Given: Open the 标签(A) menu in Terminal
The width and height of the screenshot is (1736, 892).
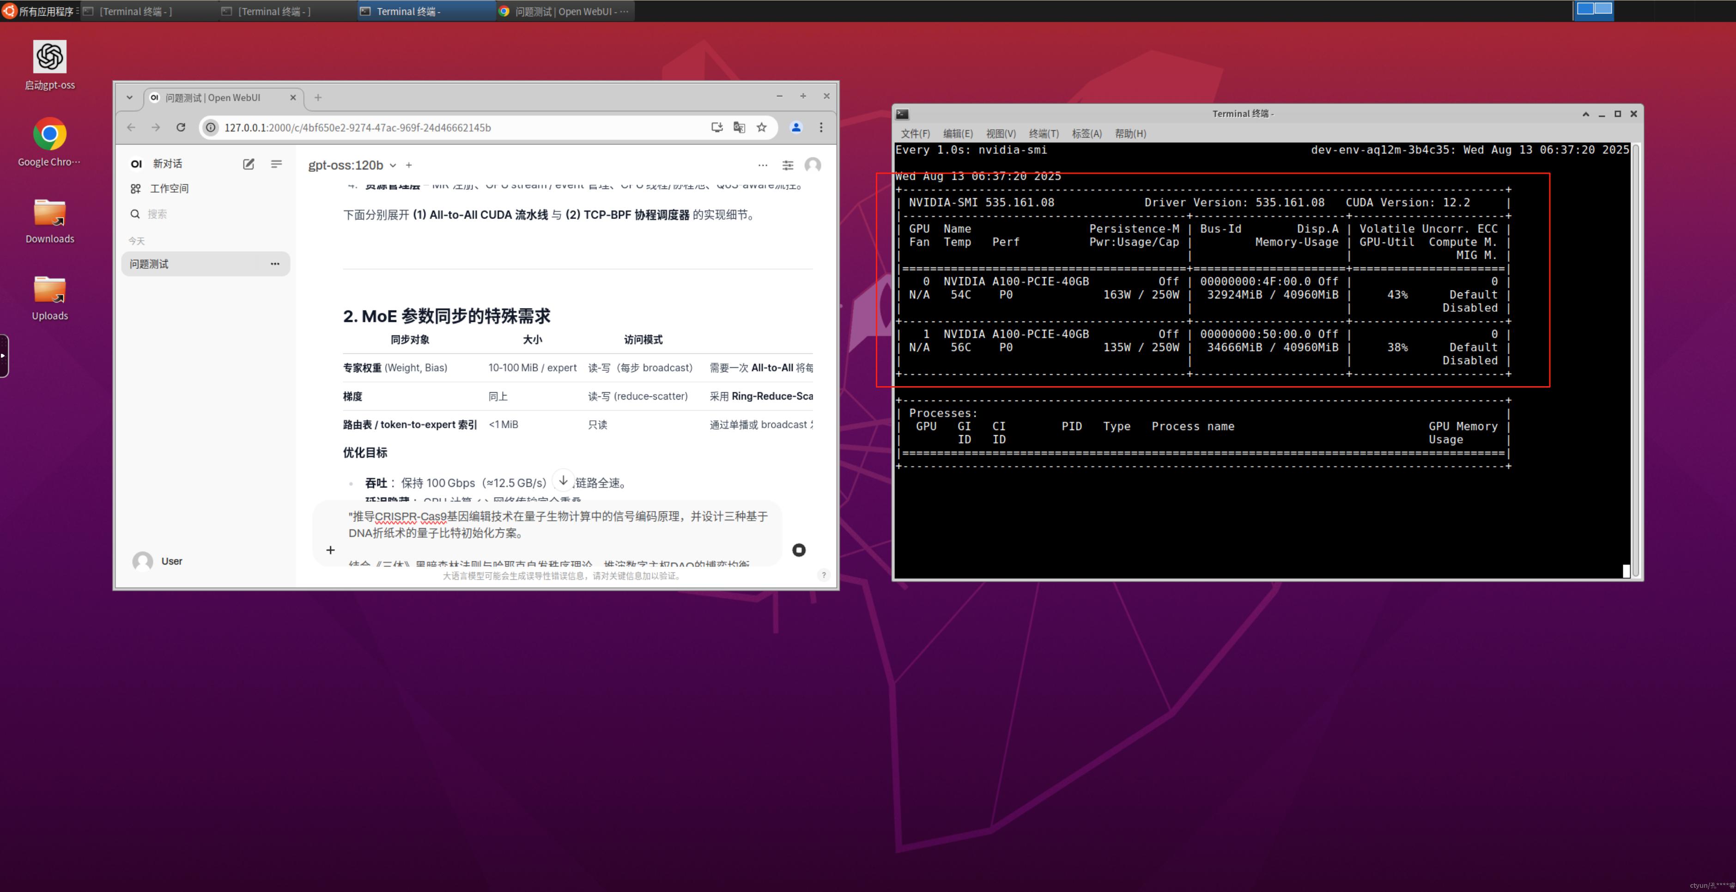Looking at the screenshot, I should (x=1087, y=133).
